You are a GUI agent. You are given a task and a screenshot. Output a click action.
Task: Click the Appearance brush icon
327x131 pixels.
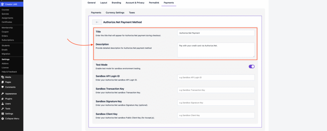click(3, 94)
